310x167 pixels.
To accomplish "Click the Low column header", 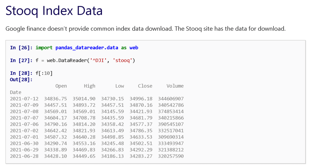I will 120,86.
